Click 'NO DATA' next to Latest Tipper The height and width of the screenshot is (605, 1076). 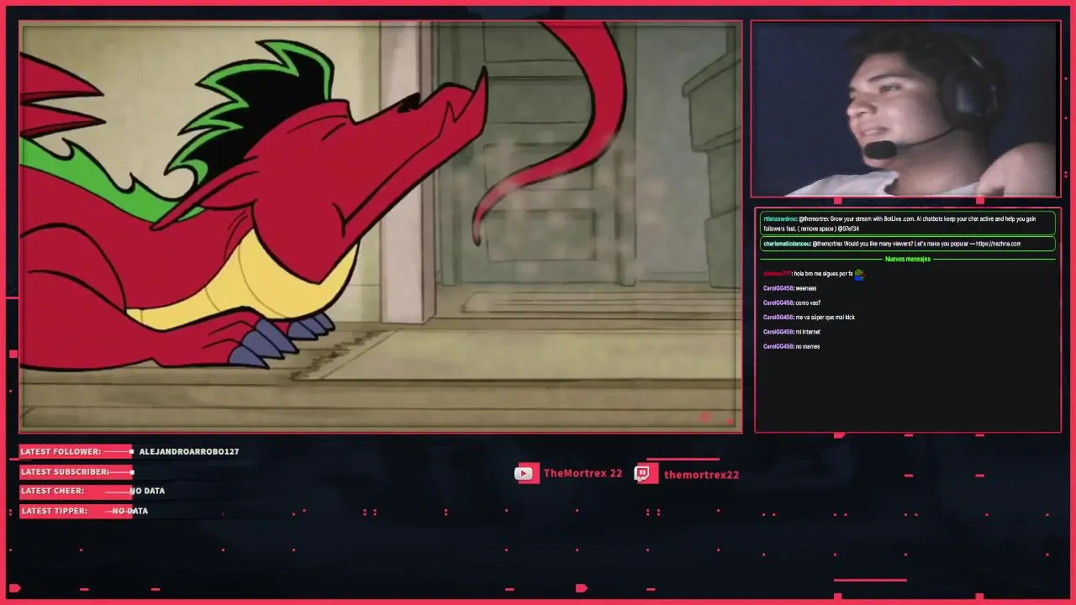pos(130,511)
